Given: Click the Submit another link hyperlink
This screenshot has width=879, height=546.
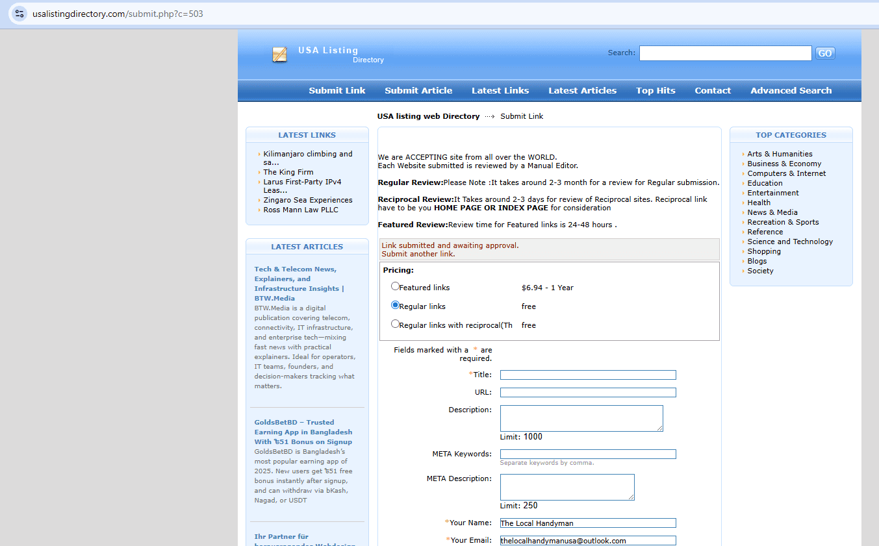Looking at the screenshot, I should point(418,254).
